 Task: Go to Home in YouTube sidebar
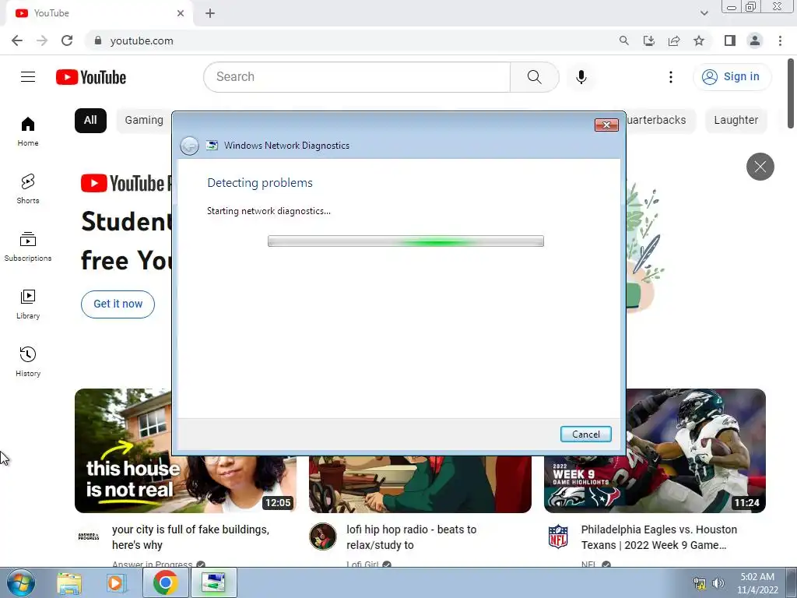[28, 132]
